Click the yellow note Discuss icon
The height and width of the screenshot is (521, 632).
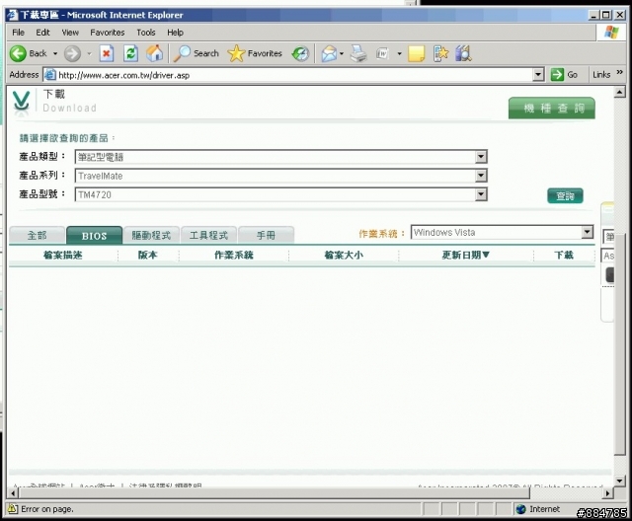417,53
